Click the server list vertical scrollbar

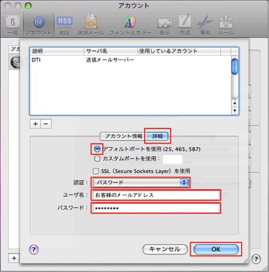tap(235, 86)
